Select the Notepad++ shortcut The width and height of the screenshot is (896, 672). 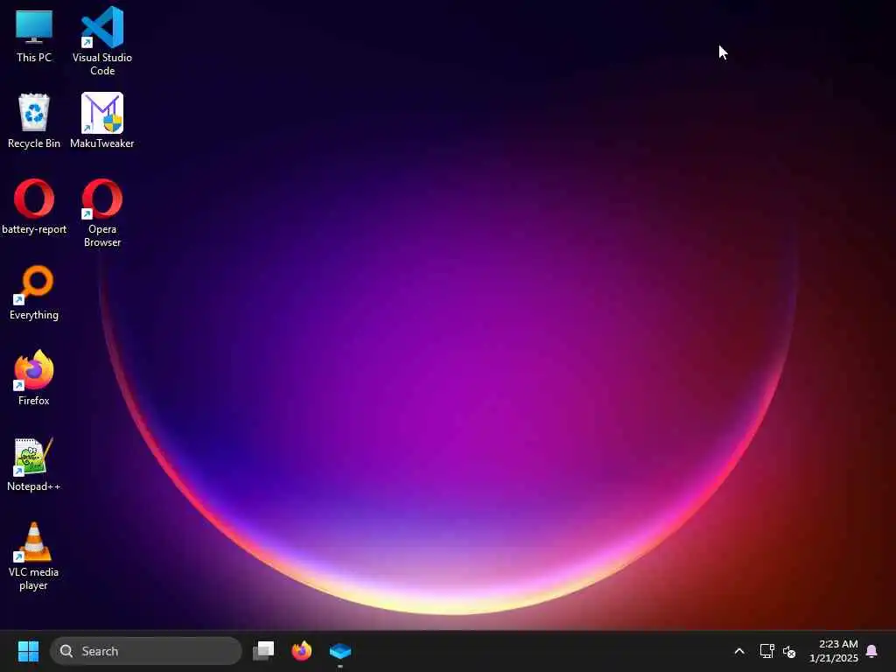tap(34, 464)
